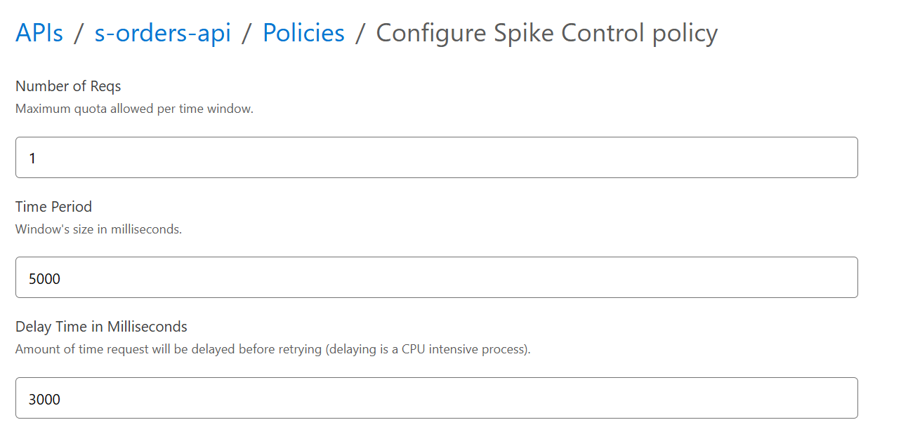Viewport: 901px width, 427px height.
Task: Click the Maximum quota allowed description text
Action: [134, 109]
